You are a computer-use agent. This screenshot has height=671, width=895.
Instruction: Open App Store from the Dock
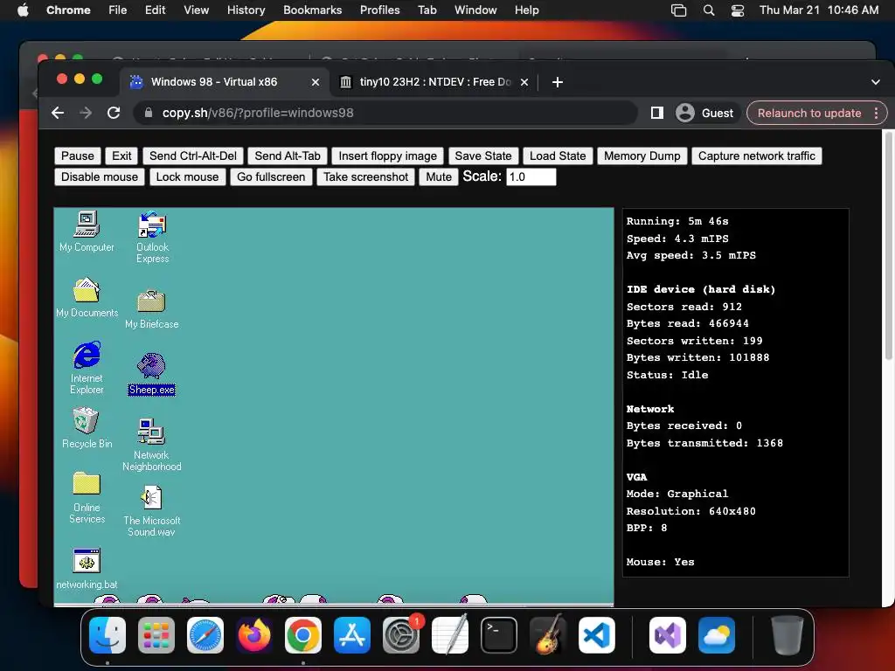coord(352,635)
